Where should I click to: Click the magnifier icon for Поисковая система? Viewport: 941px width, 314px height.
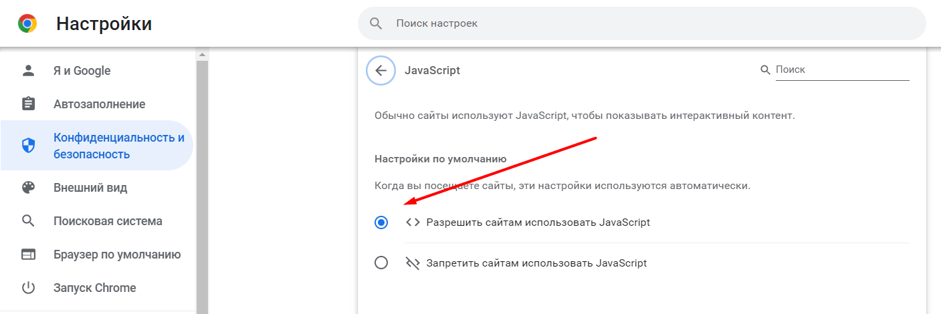28,221
